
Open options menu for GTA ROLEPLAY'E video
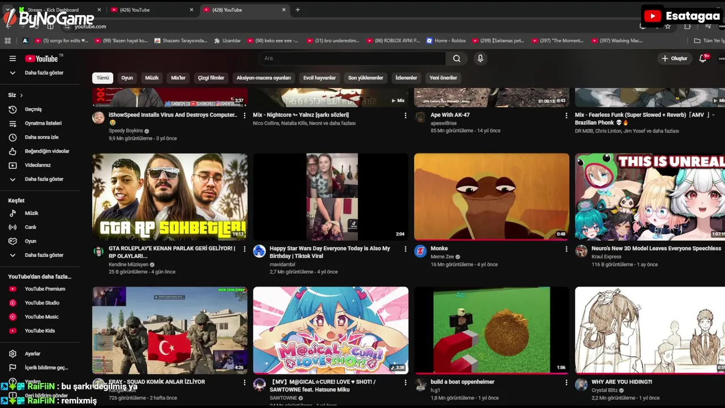[244, 249]
